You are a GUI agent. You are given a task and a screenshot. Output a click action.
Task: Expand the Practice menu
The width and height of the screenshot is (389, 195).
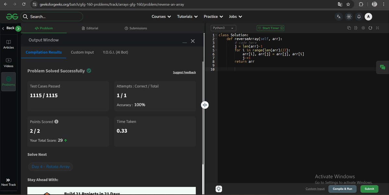point(213,16)
